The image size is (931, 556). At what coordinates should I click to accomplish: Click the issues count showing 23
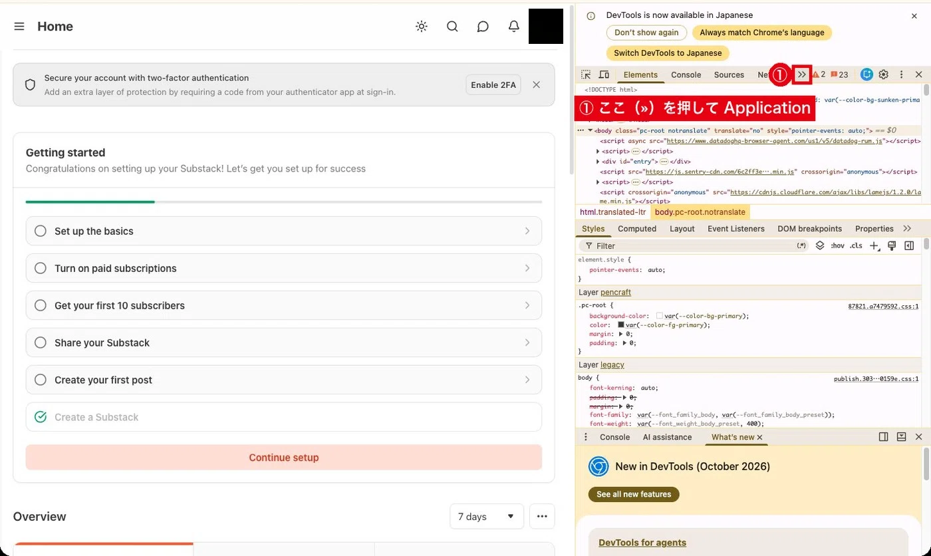point(839,74)
